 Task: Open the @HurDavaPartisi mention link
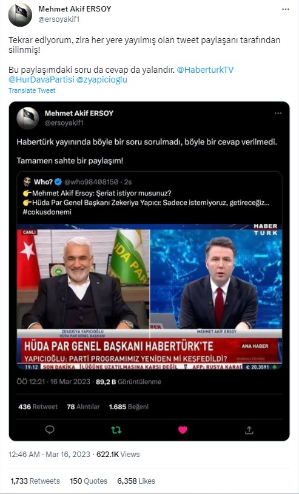(x=42, y=80)
